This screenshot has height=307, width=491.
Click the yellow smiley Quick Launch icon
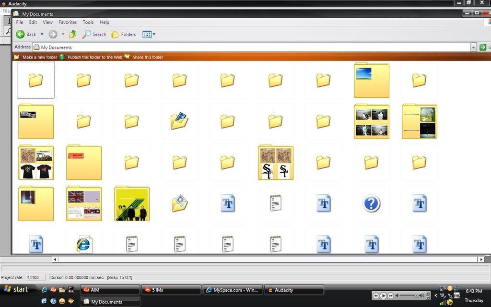click(x=62, y=301)
